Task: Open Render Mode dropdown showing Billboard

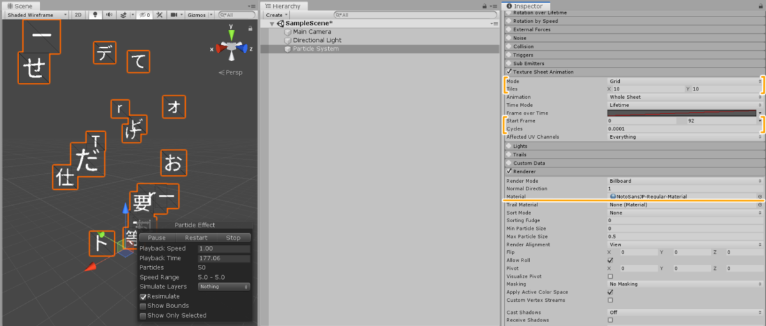Action: tap(686, 181)
